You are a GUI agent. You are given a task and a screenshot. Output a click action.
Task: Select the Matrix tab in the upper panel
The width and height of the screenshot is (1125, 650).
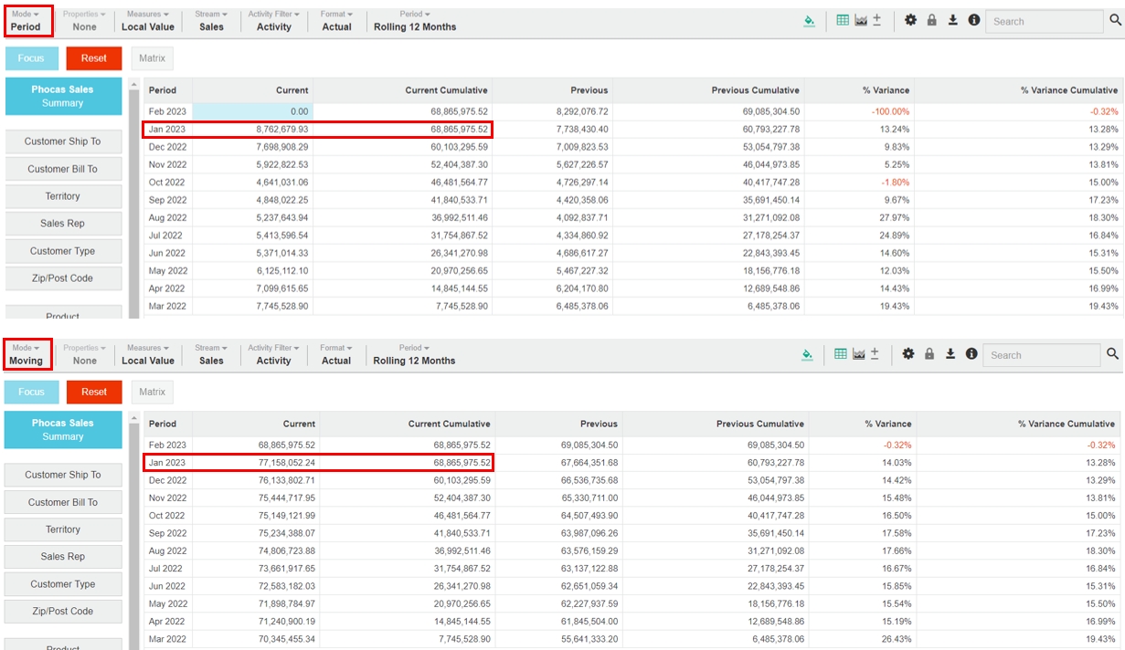[153, 58]
